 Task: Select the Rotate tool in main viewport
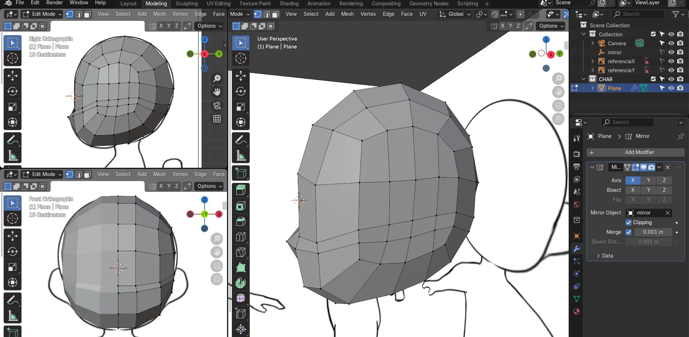[x=241, y=91]
